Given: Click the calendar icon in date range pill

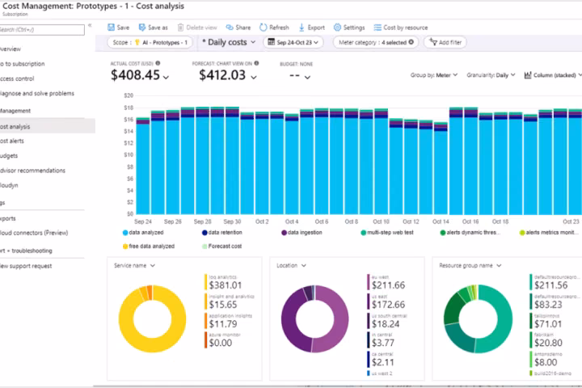Looking at the screenshot, I should pyautogui.click(x=272, y=42).
